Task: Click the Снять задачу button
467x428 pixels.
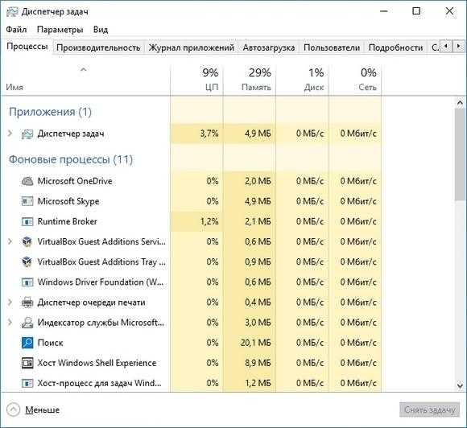Action: [429, 409]
